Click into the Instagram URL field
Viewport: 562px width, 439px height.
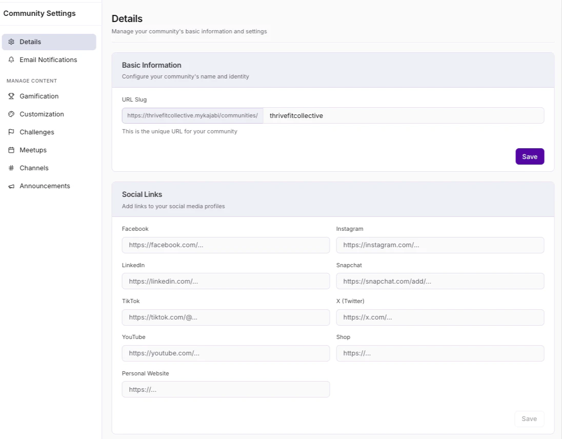point(440,245)
